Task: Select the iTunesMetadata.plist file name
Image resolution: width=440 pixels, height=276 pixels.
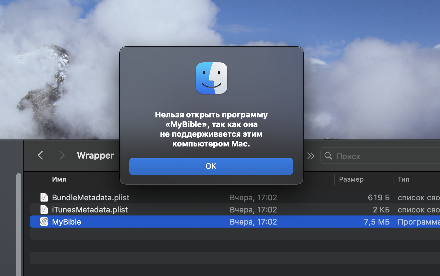Action: tap(90, 210)
